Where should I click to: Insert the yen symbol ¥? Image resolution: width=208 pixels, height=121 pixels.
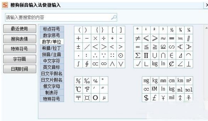(x=163, y=98)
